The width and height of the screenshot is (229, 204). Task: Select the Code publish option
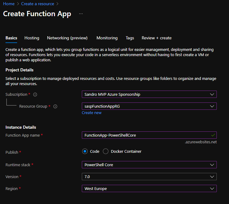tap(85, 151)
